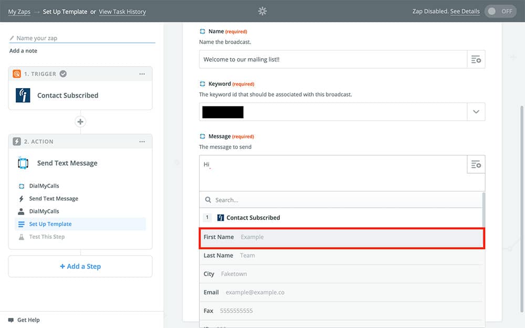Expand the Keyword dropdown chevron

476,112
